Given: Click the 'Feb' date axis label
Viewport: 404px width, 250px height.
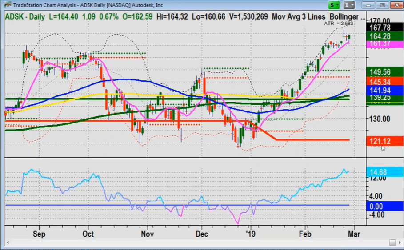Looking at the screenshot, I should tap(305, 234).
